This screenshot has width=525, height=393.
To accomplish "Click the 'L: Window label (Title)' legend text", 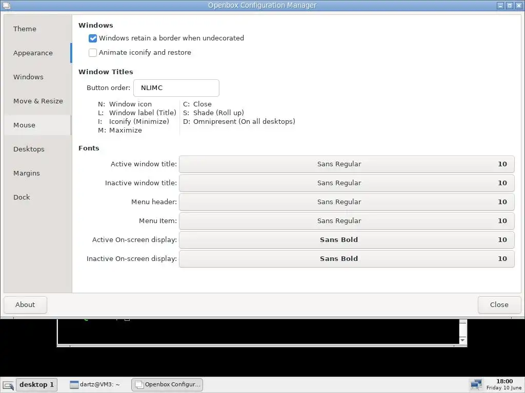I will (x=137, y=113).
